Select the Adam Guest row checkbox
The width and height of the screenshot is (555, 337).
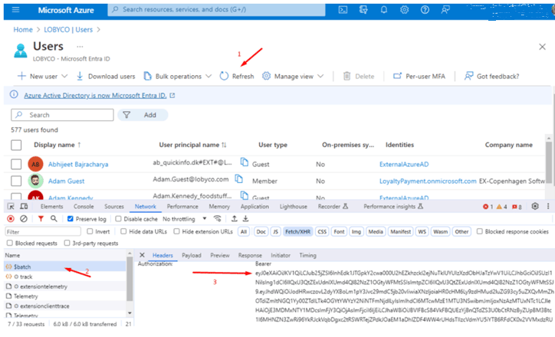16,181
